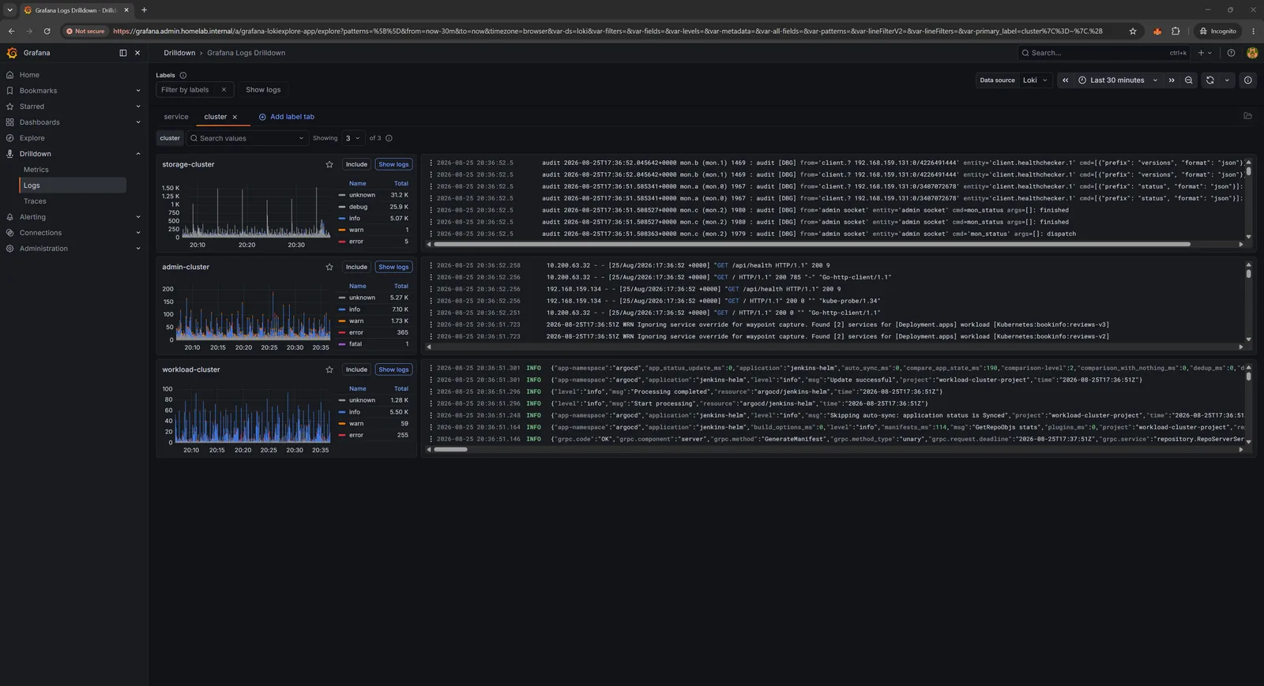Viewport: 1264px width, 686px height.
Task: Open the Last 30 minutes time picker
Action: coord(1117,81)
